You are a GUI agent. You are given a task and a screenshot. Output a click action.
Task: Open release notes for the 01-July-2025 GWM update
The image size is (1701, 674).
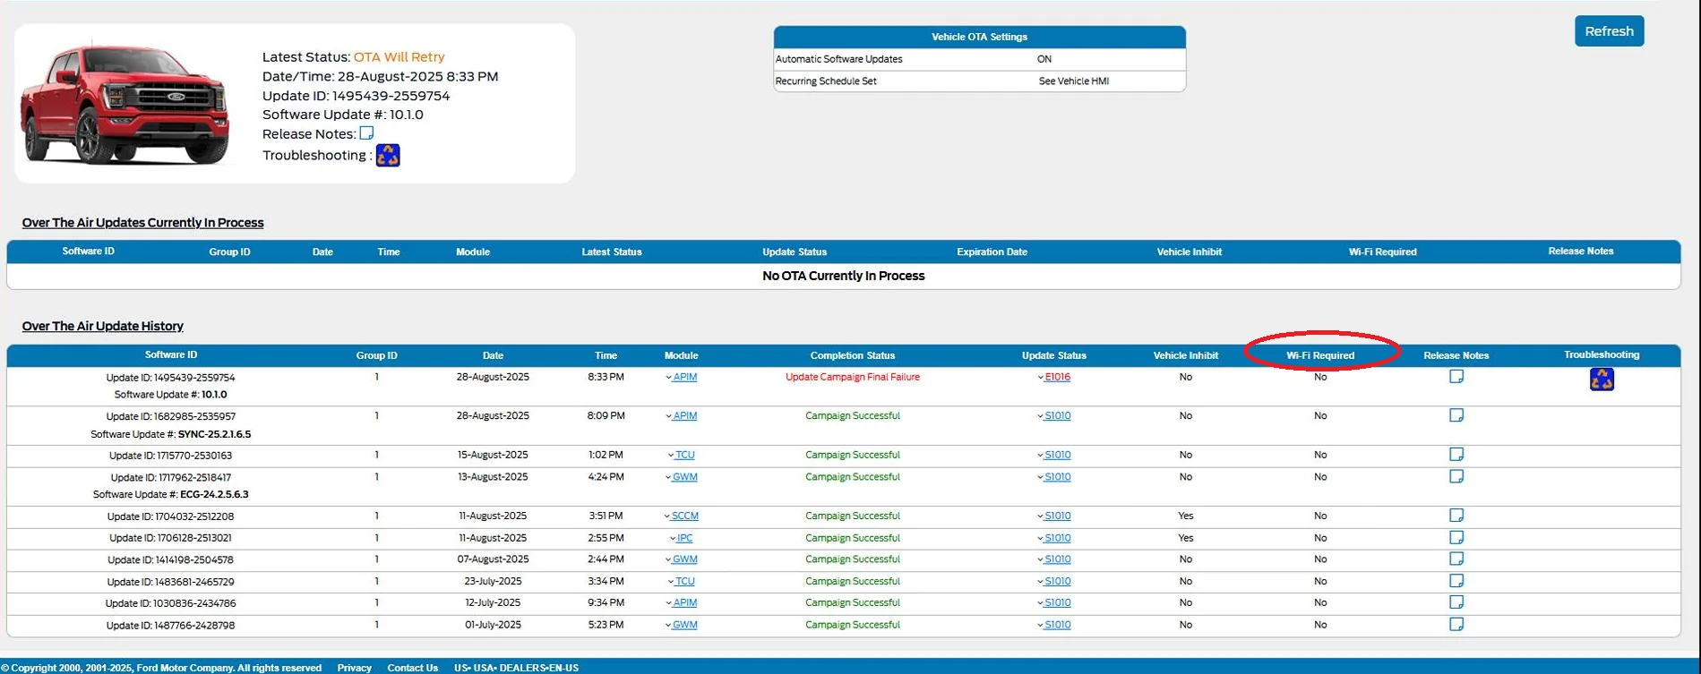point(1456,625)
